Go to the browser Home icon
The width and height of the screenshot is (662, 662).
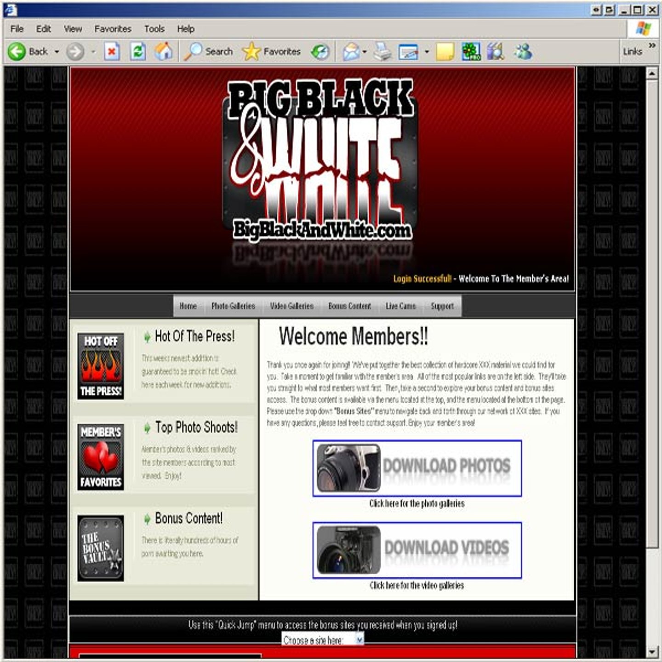click(x=163, y=51)
